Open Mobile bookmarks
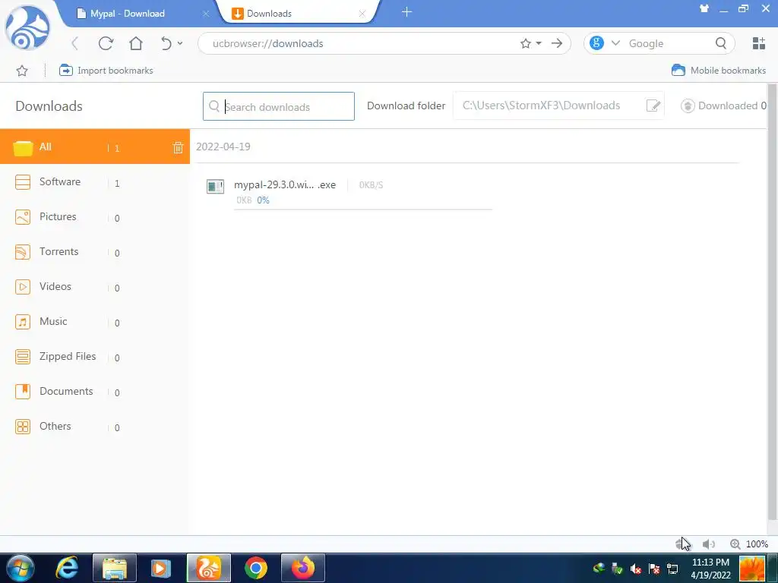This screenshot has height=583, width=778. (x=719, y=71)
